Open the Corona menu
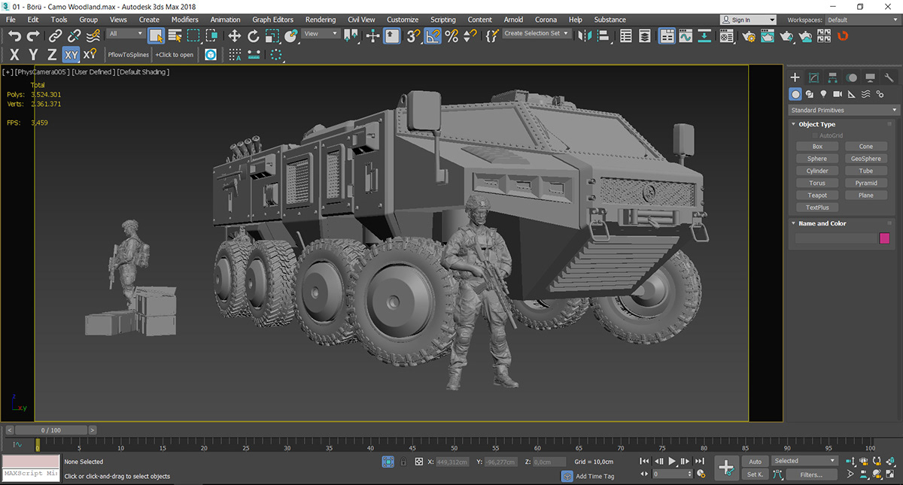The height and width of the screenshot is (485, 903). pos(546,20)
